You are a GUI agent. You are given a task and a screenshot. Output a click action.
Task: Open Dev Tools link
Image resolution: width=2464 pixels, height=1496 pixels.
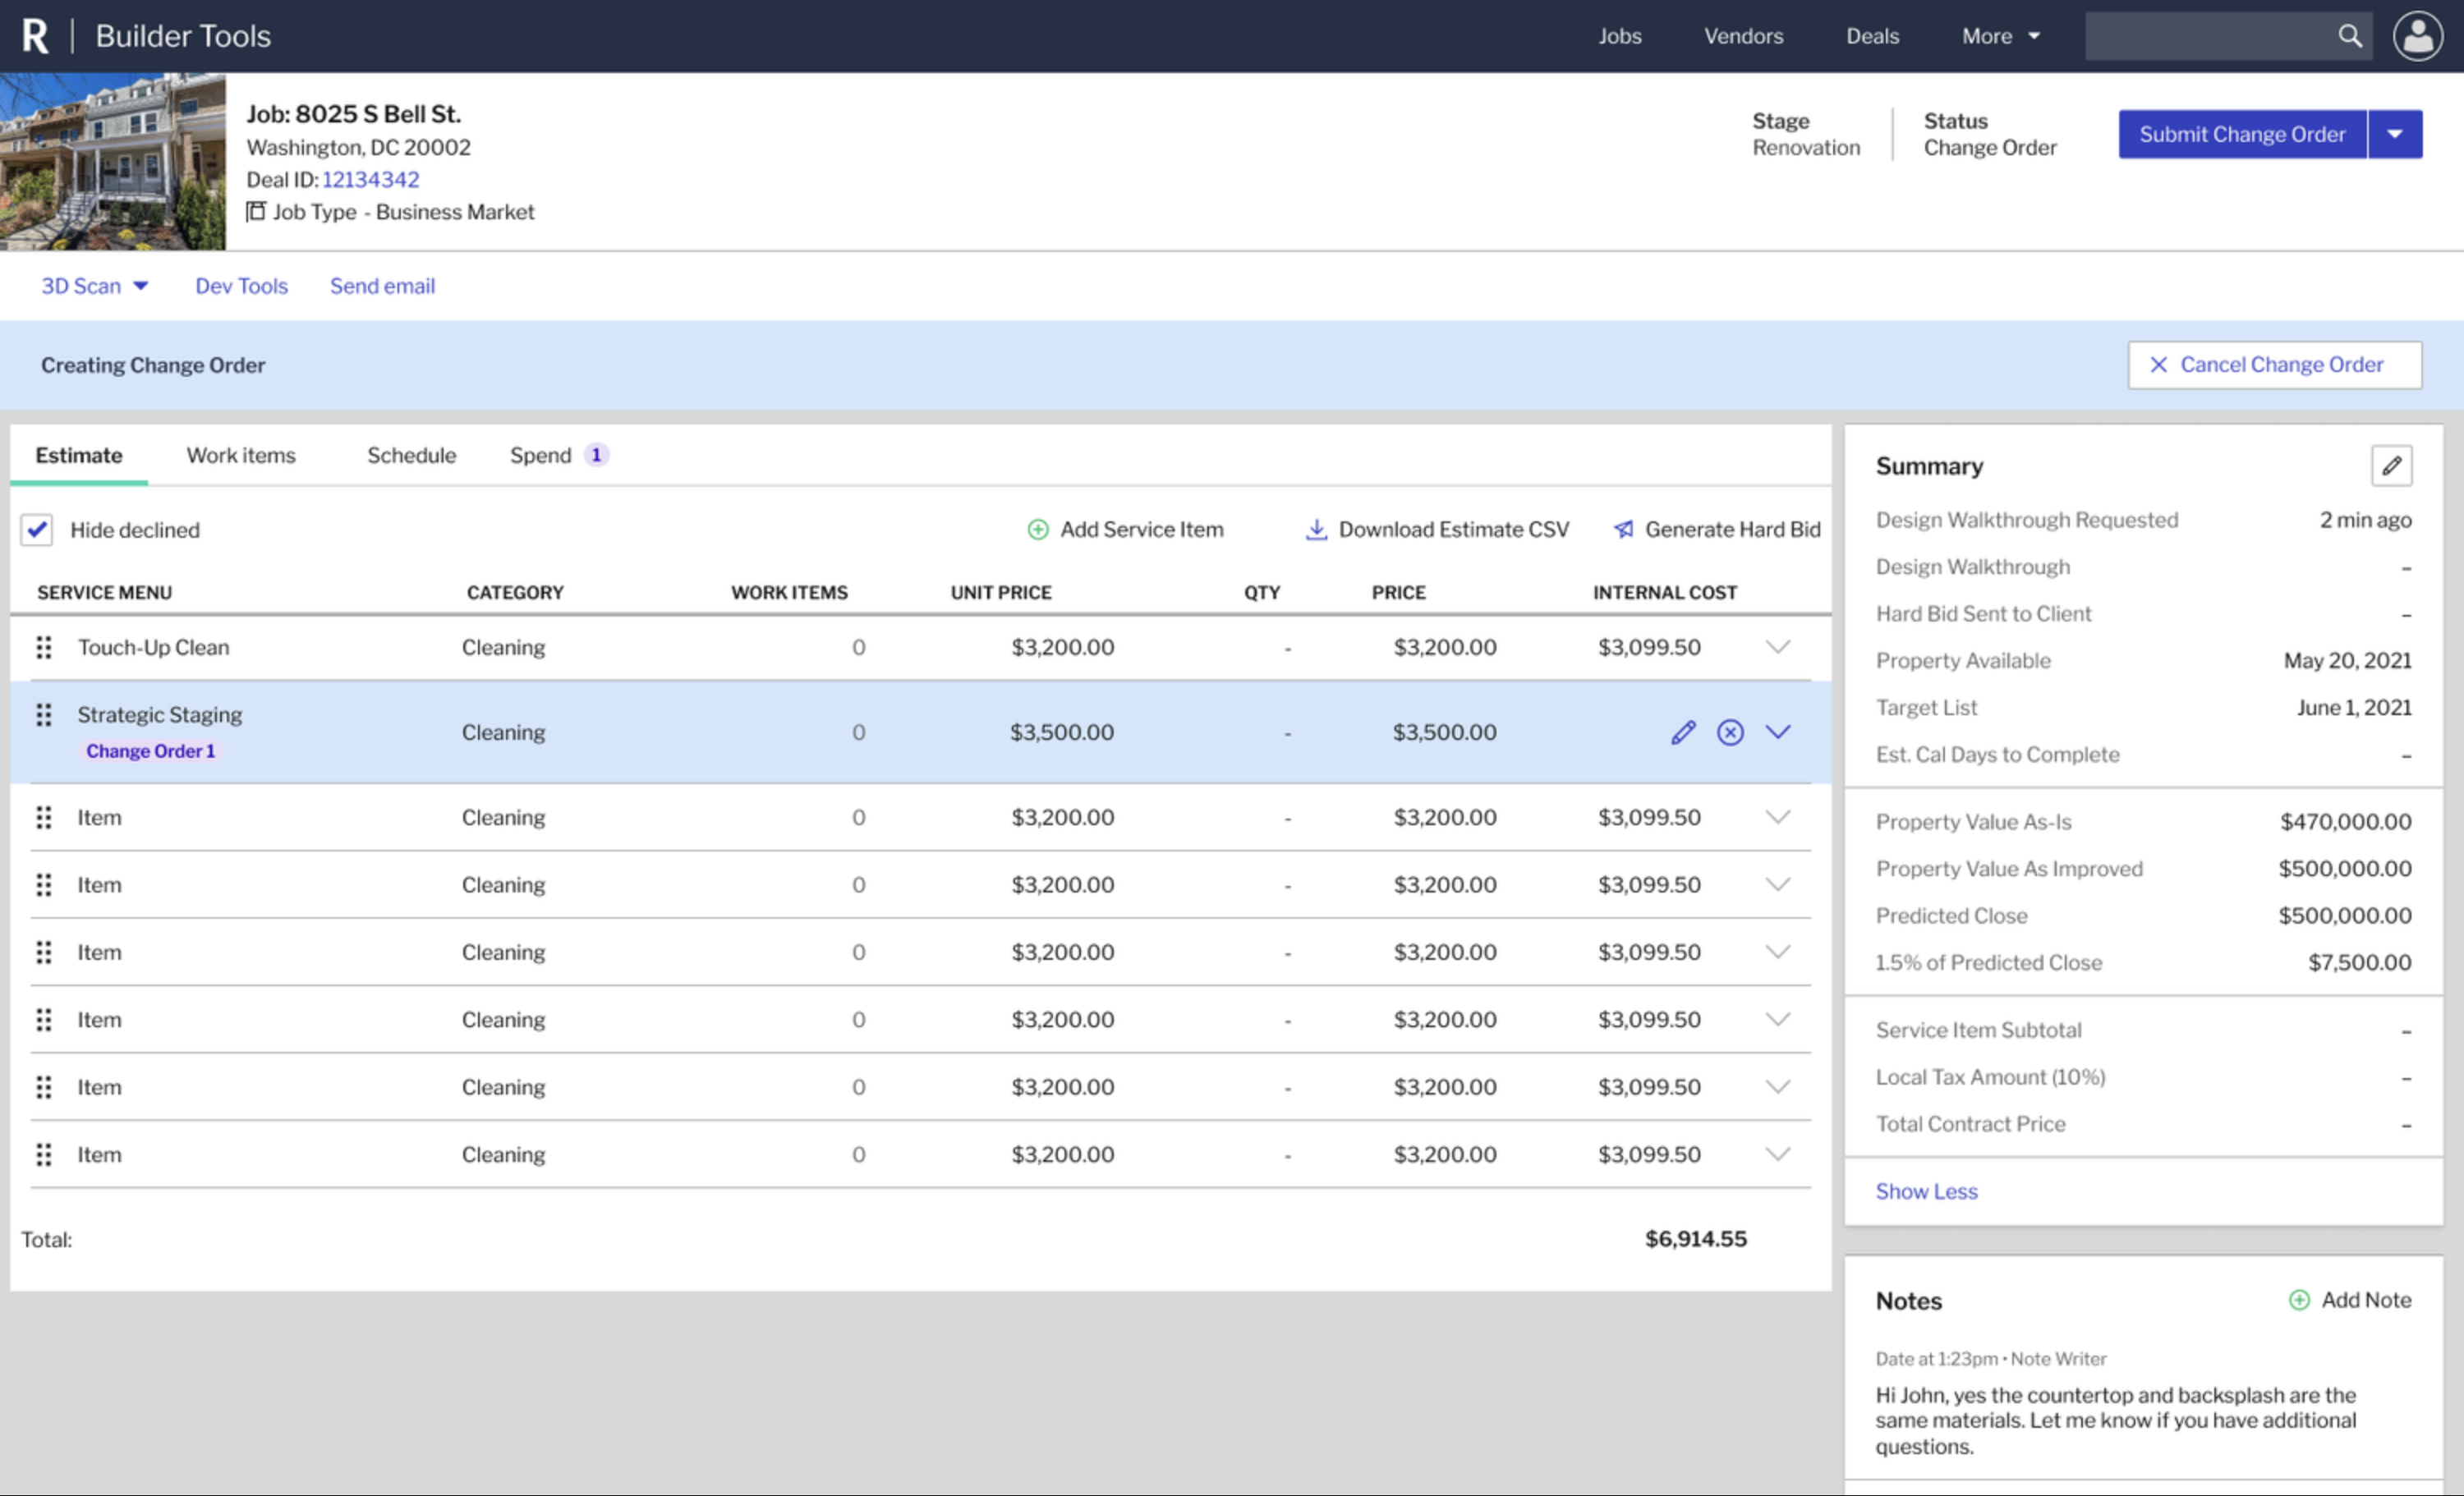(241, 286)
